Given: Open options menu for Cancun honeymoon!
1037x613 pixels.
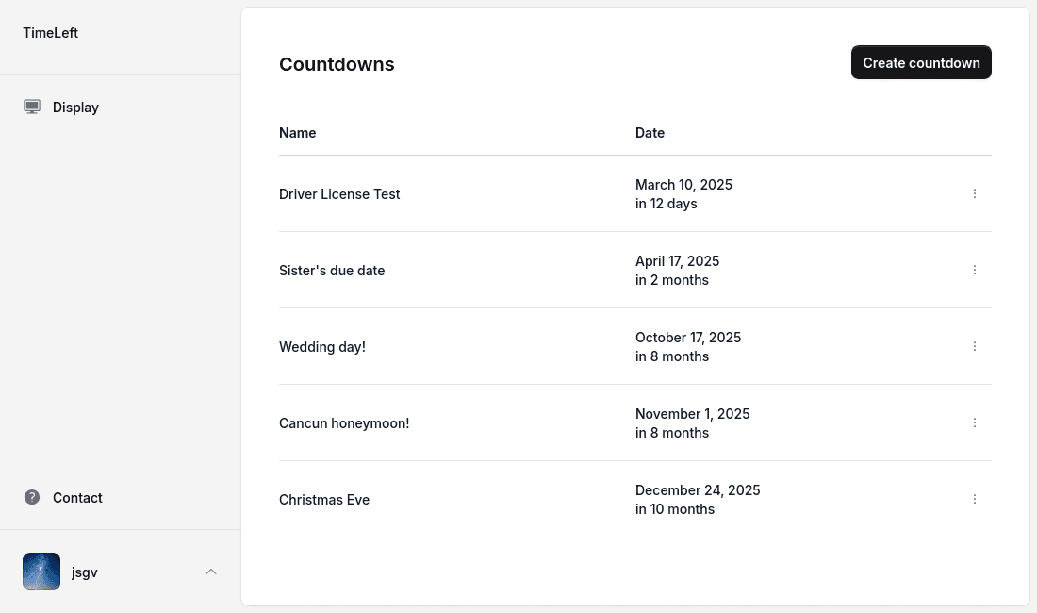Looking at the screenshot, I should click(974, 422).
